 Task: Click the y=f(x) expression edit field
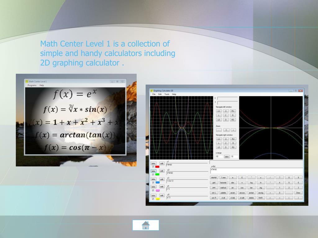point(257,170)
